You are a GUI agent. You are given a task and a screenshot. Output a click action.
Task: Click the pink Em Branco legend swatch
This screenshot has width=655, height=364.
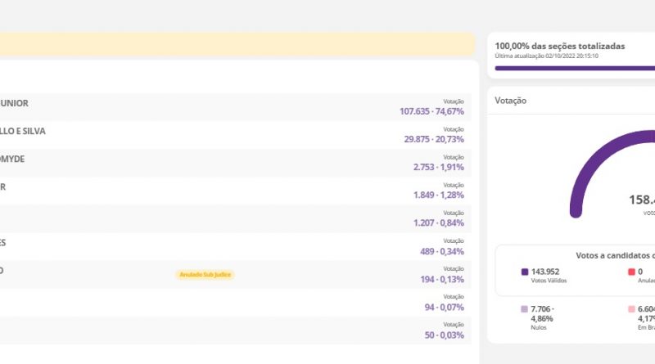(x=631, y=309)
